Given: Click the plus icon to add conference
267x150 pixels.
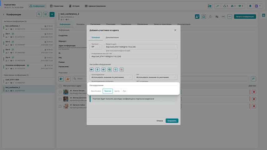Looking at the screenshot, I should (x=52, y=14).
